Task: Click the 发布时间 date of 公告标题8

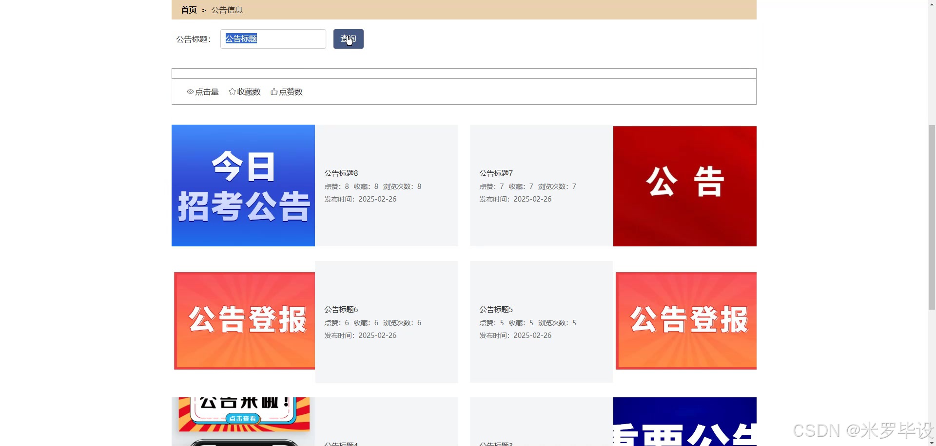Action: point(360,199)
